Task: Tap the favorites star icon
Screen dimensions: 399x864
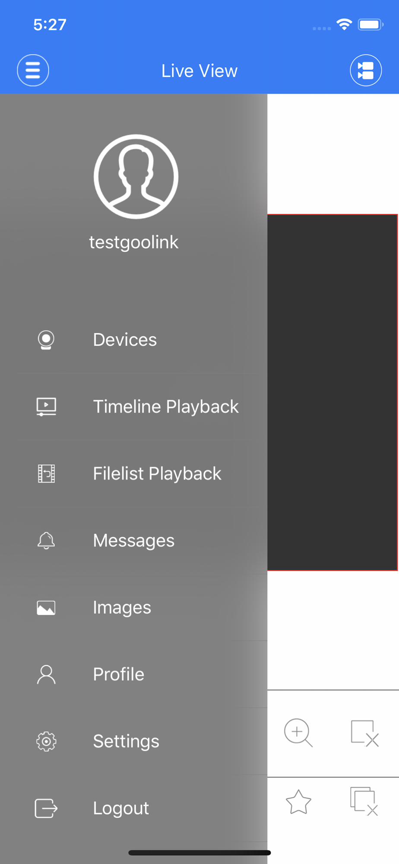Action: click(x=298, y=802)
